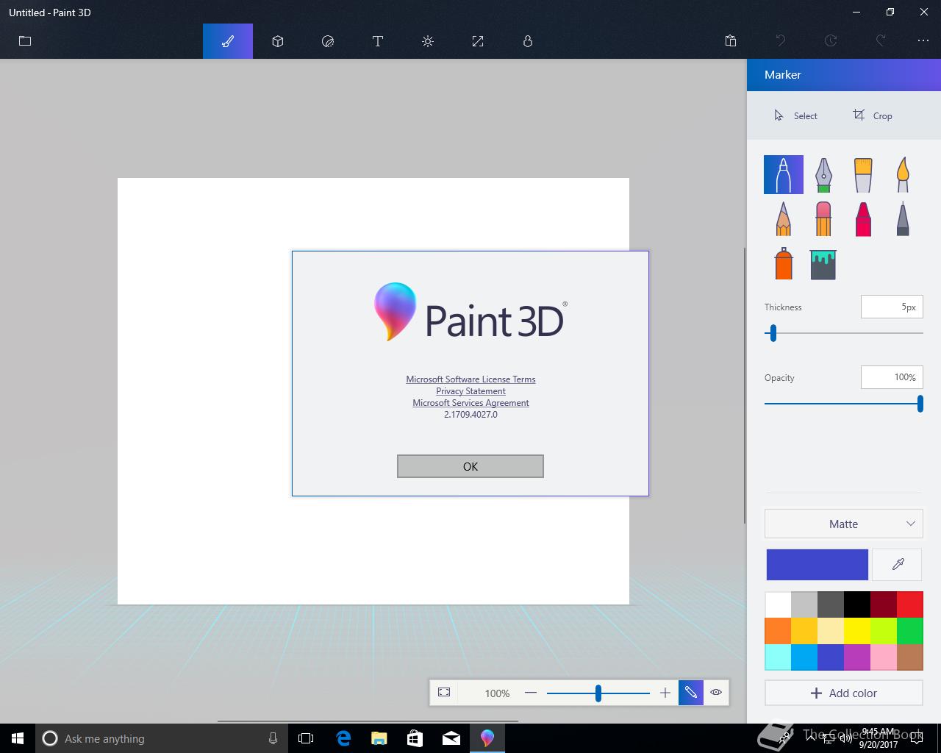This screenshot has height=753, width=941.
Task: Open the Canvas resize tab
Action: tap(478, 41)
